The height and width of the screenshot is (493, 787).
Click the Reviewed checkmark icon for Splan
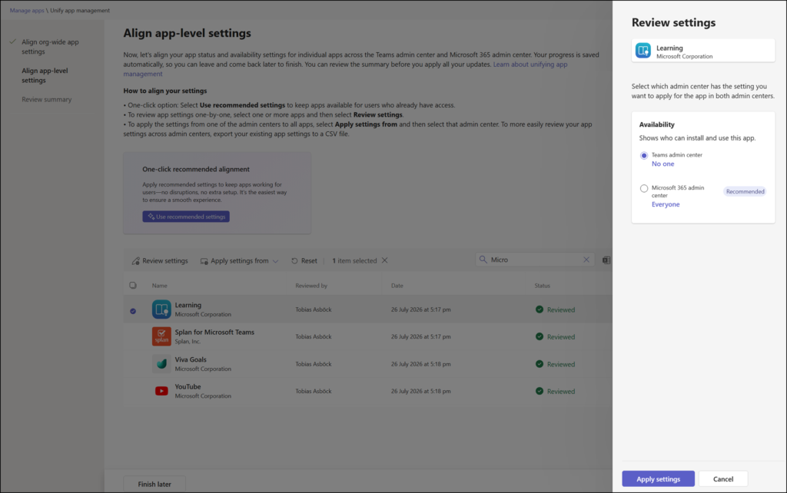pyautogui.click(x=540, y=336)
